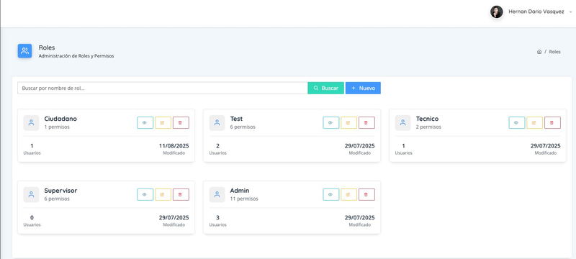Viewport: 576px width, 259px height.
Task: Click the Roles breadcrumb label
Action: tap(554, 52)
